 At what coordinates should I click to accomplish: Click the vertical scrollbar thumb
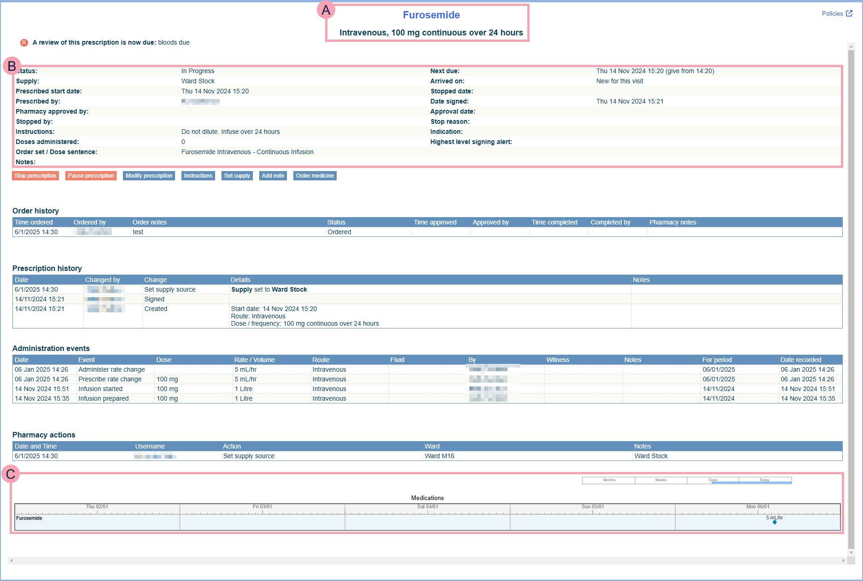pyautogui.click(x=851, y=276)
